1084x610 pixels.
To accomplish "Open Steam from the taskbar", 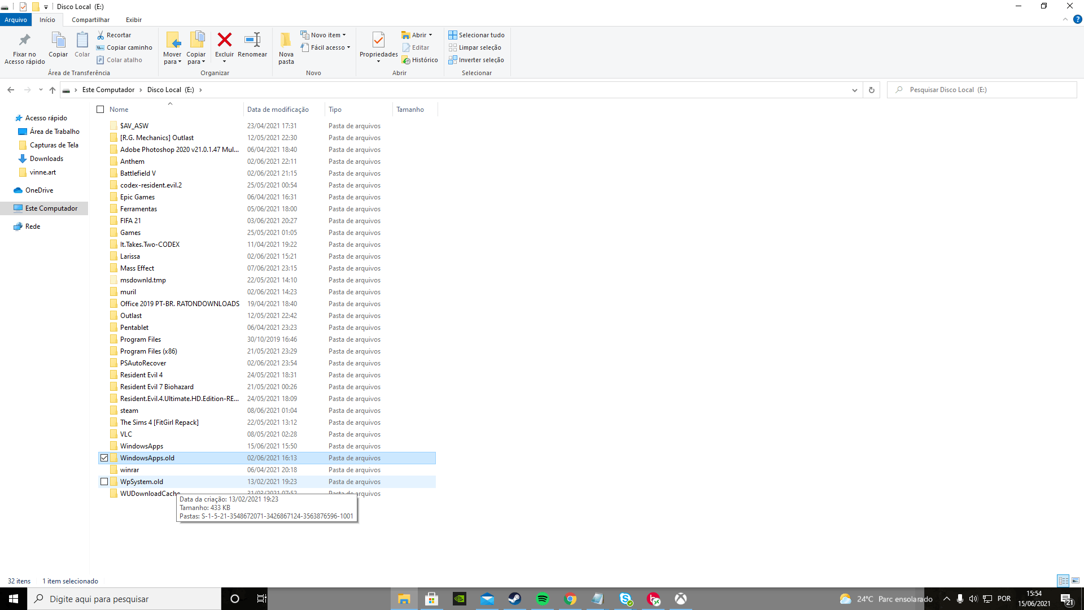I will click(514, 599).
